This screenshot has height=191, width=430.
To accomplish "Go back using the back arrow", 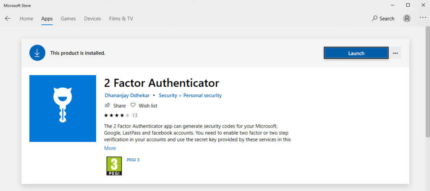I will click(8, 18).
